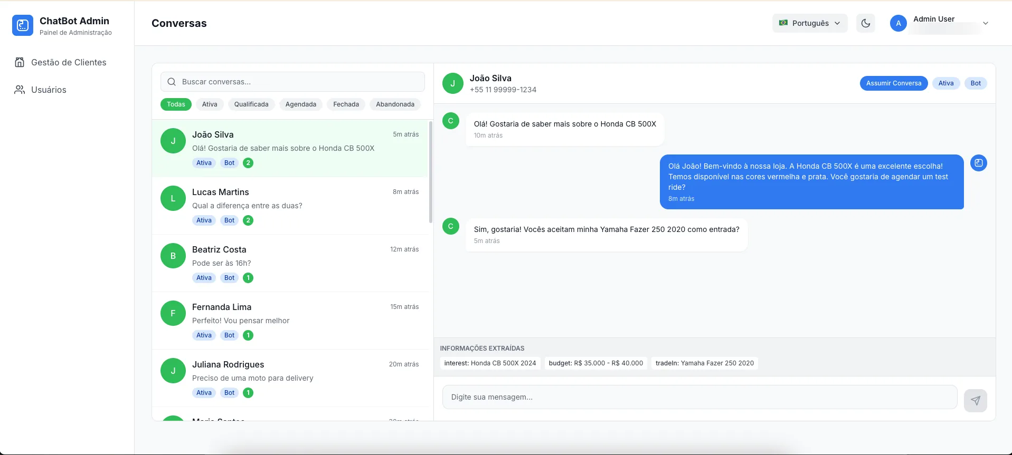Click the send message paper plane icon
Image resolution: width=1012 pixels, height=455 pixels.
(976, 401)
